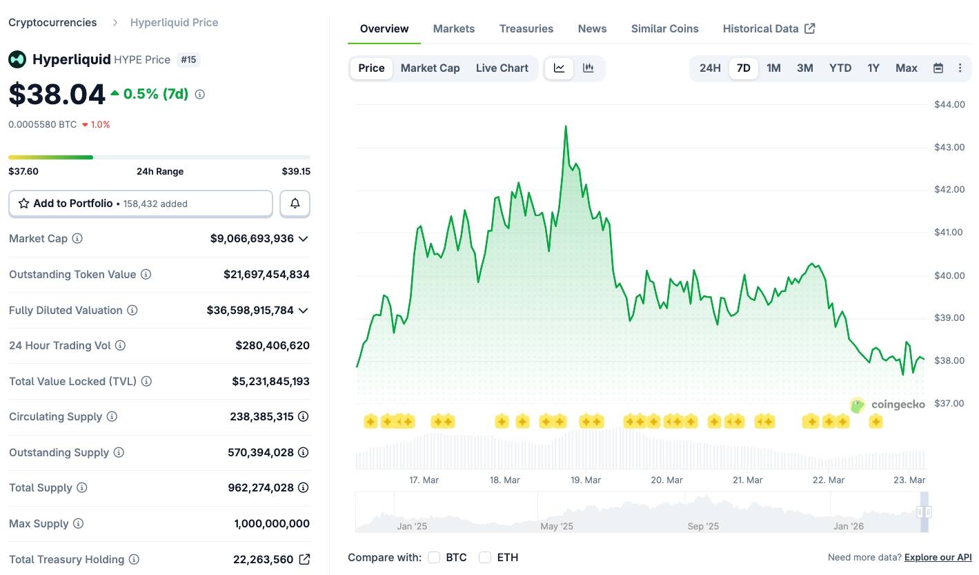
Task: Switch to the Similar Coins tab
Action: coord(664,28)
